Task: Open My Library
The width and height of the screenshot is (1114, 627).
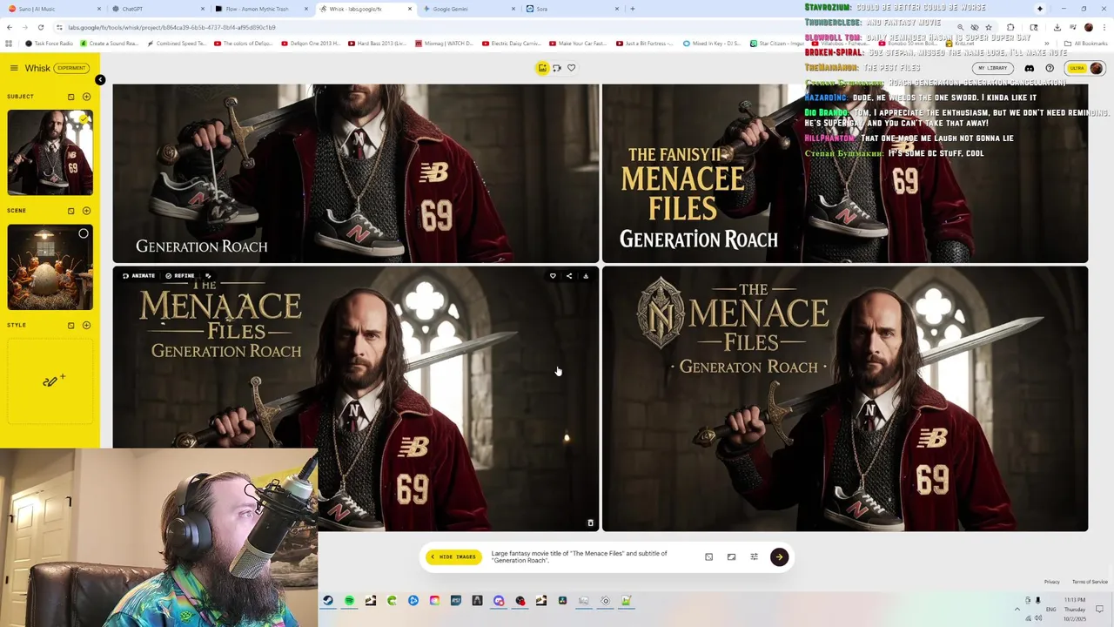Action: [x=992, y=68]
